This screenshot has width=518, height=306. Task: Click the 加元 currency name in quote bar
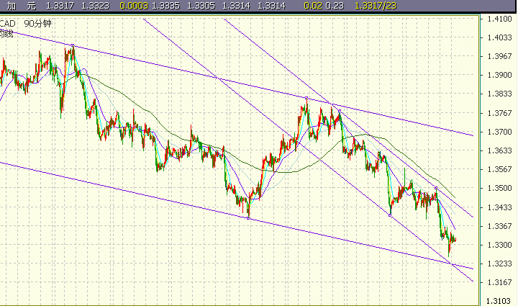(x=21, y=6)
